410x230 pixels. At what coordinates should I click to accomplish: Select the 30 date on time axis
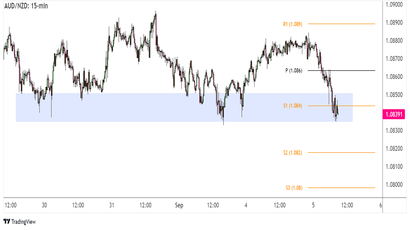44,205
